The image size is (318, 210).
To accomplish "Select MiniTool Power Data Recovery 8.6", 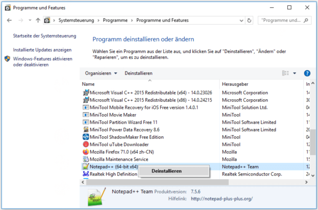I will tap(125, 129).
